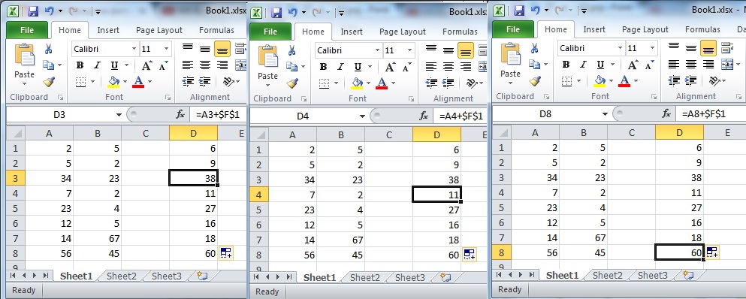This screenshot has width=746, height=299.
Task: Click formula bar in left window
Action: [218, 114]
